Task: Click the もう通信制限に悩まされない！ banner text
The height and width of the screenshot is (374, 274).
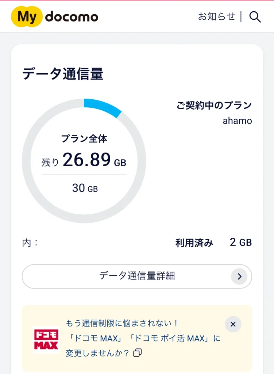Action: [122, 323]
